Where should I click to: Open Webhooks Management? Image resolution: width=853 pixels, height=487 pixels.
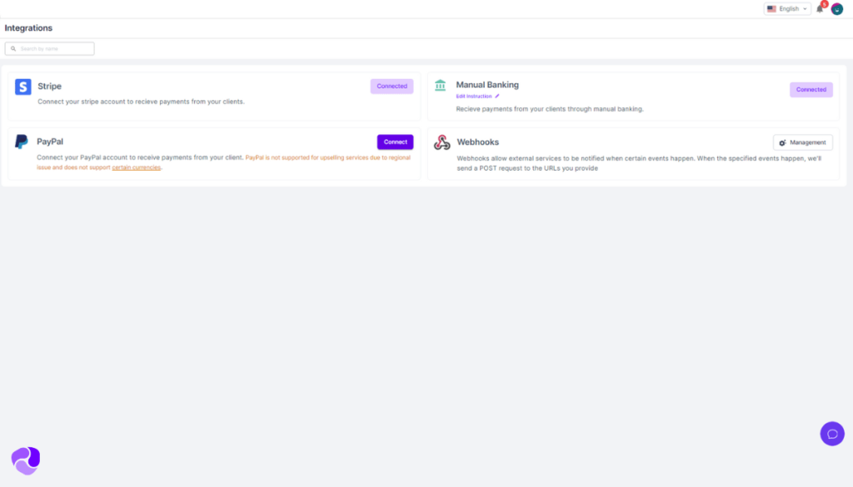pyautogui.click(x=802, y=142)
